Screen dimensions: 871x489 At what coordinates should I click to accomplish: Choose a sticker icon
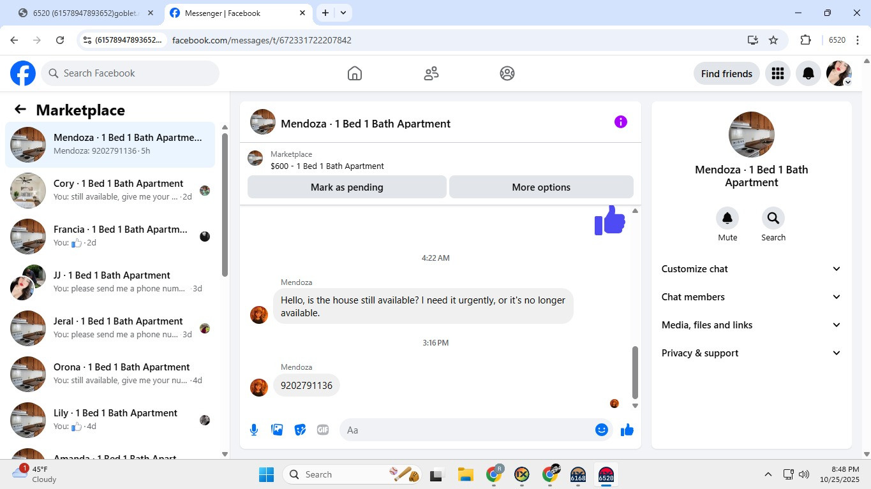(x=300, y=430)
